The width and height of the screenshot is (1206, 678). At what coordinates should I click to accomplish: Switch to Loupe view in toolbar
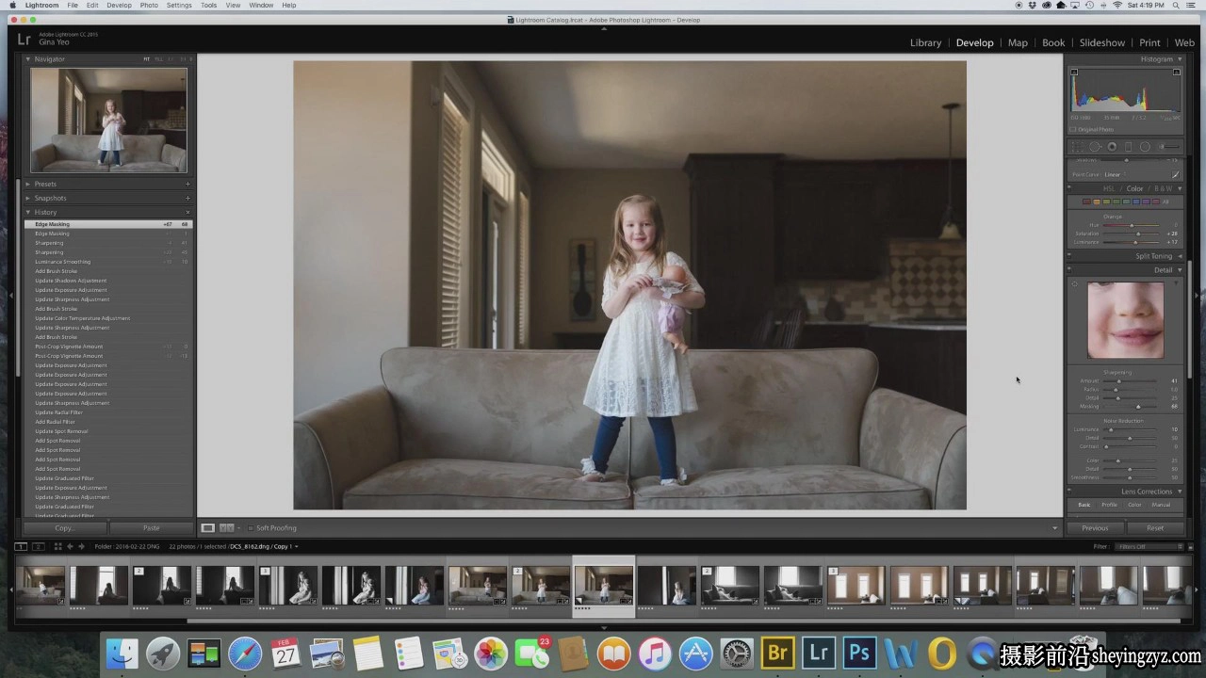208,528
